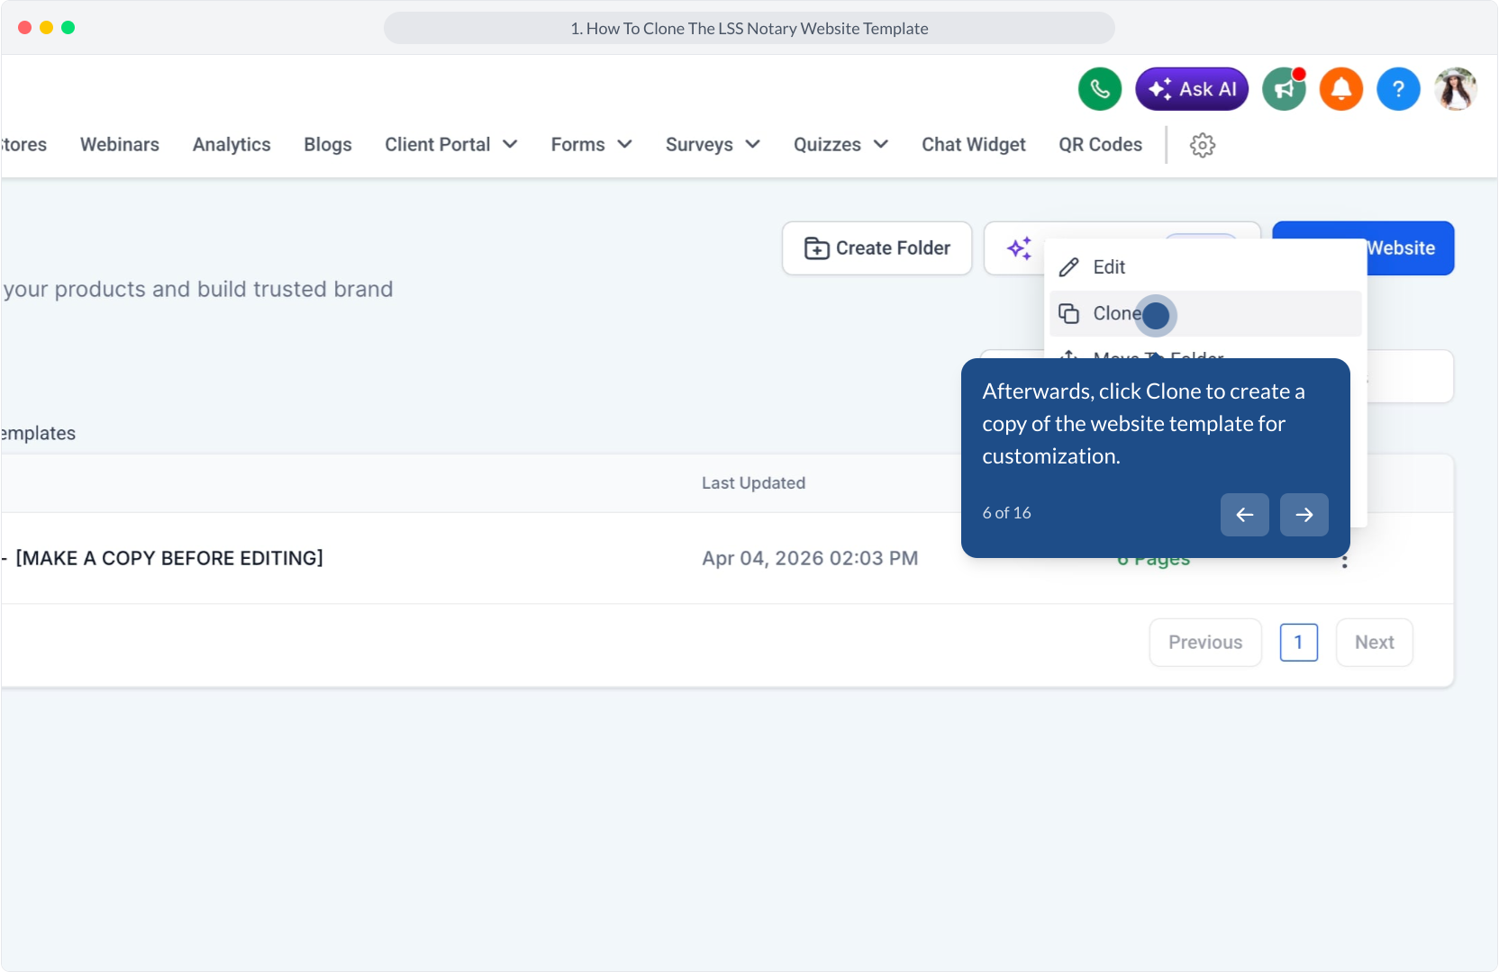
Task: Expand the Quizzes dropdown menu
Action: 840,145
